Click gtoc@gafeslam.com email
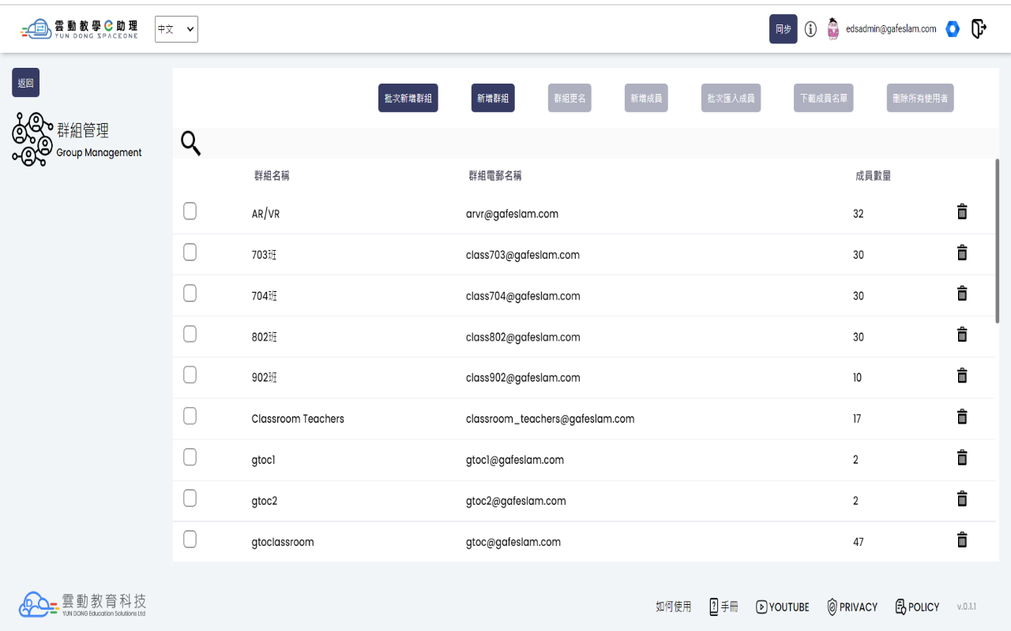 tap(513, 542)
